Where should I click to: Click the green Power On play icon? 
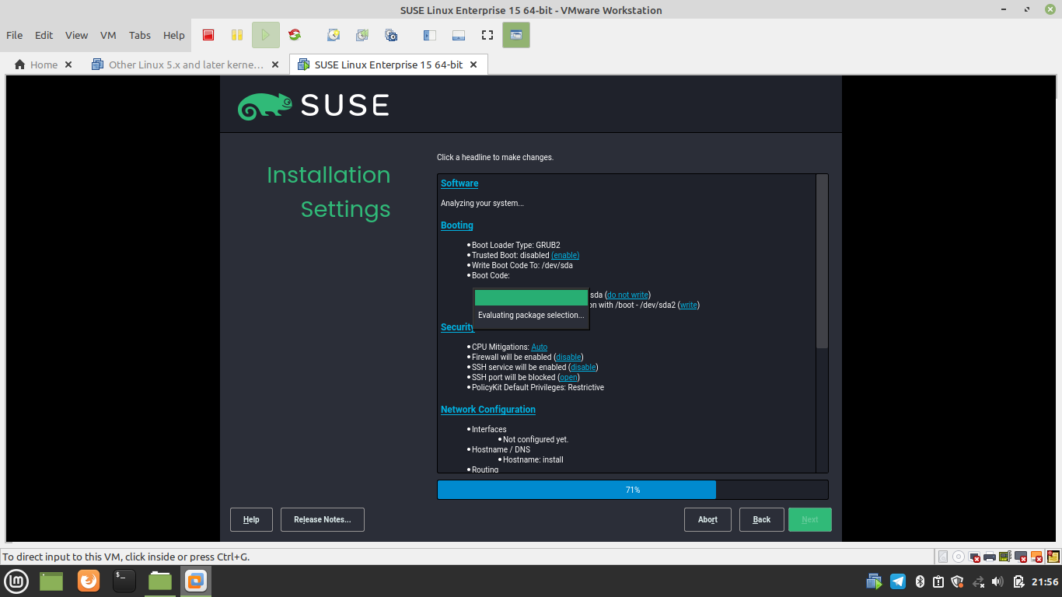(x=266, y=35)
